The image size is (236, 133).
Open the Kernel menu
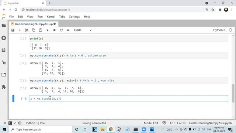51,17
